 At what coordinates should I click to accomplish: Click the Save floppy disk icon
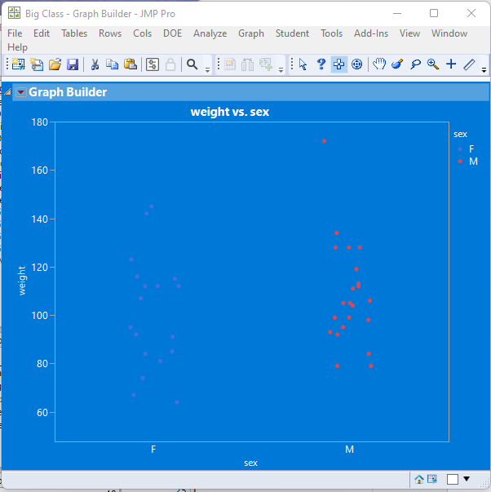tap(73, 64)
